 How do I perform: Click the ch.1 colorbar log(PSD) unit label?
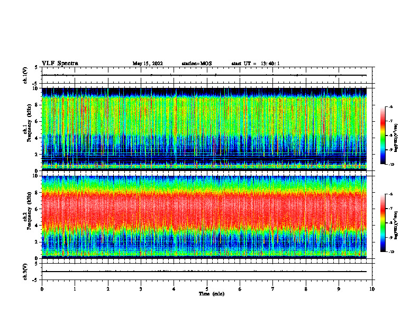click(396, 138)
